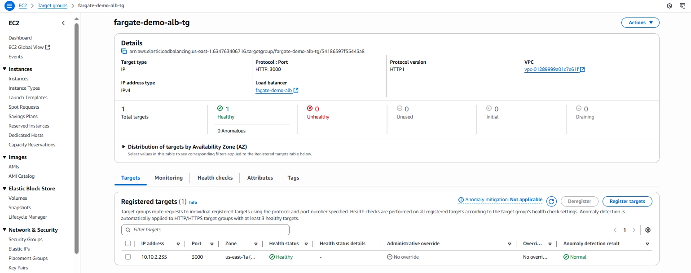This screenshot has width=691, height=273.
Task: Click the green Healthy status icon in target row
Action: coord(272,257)
